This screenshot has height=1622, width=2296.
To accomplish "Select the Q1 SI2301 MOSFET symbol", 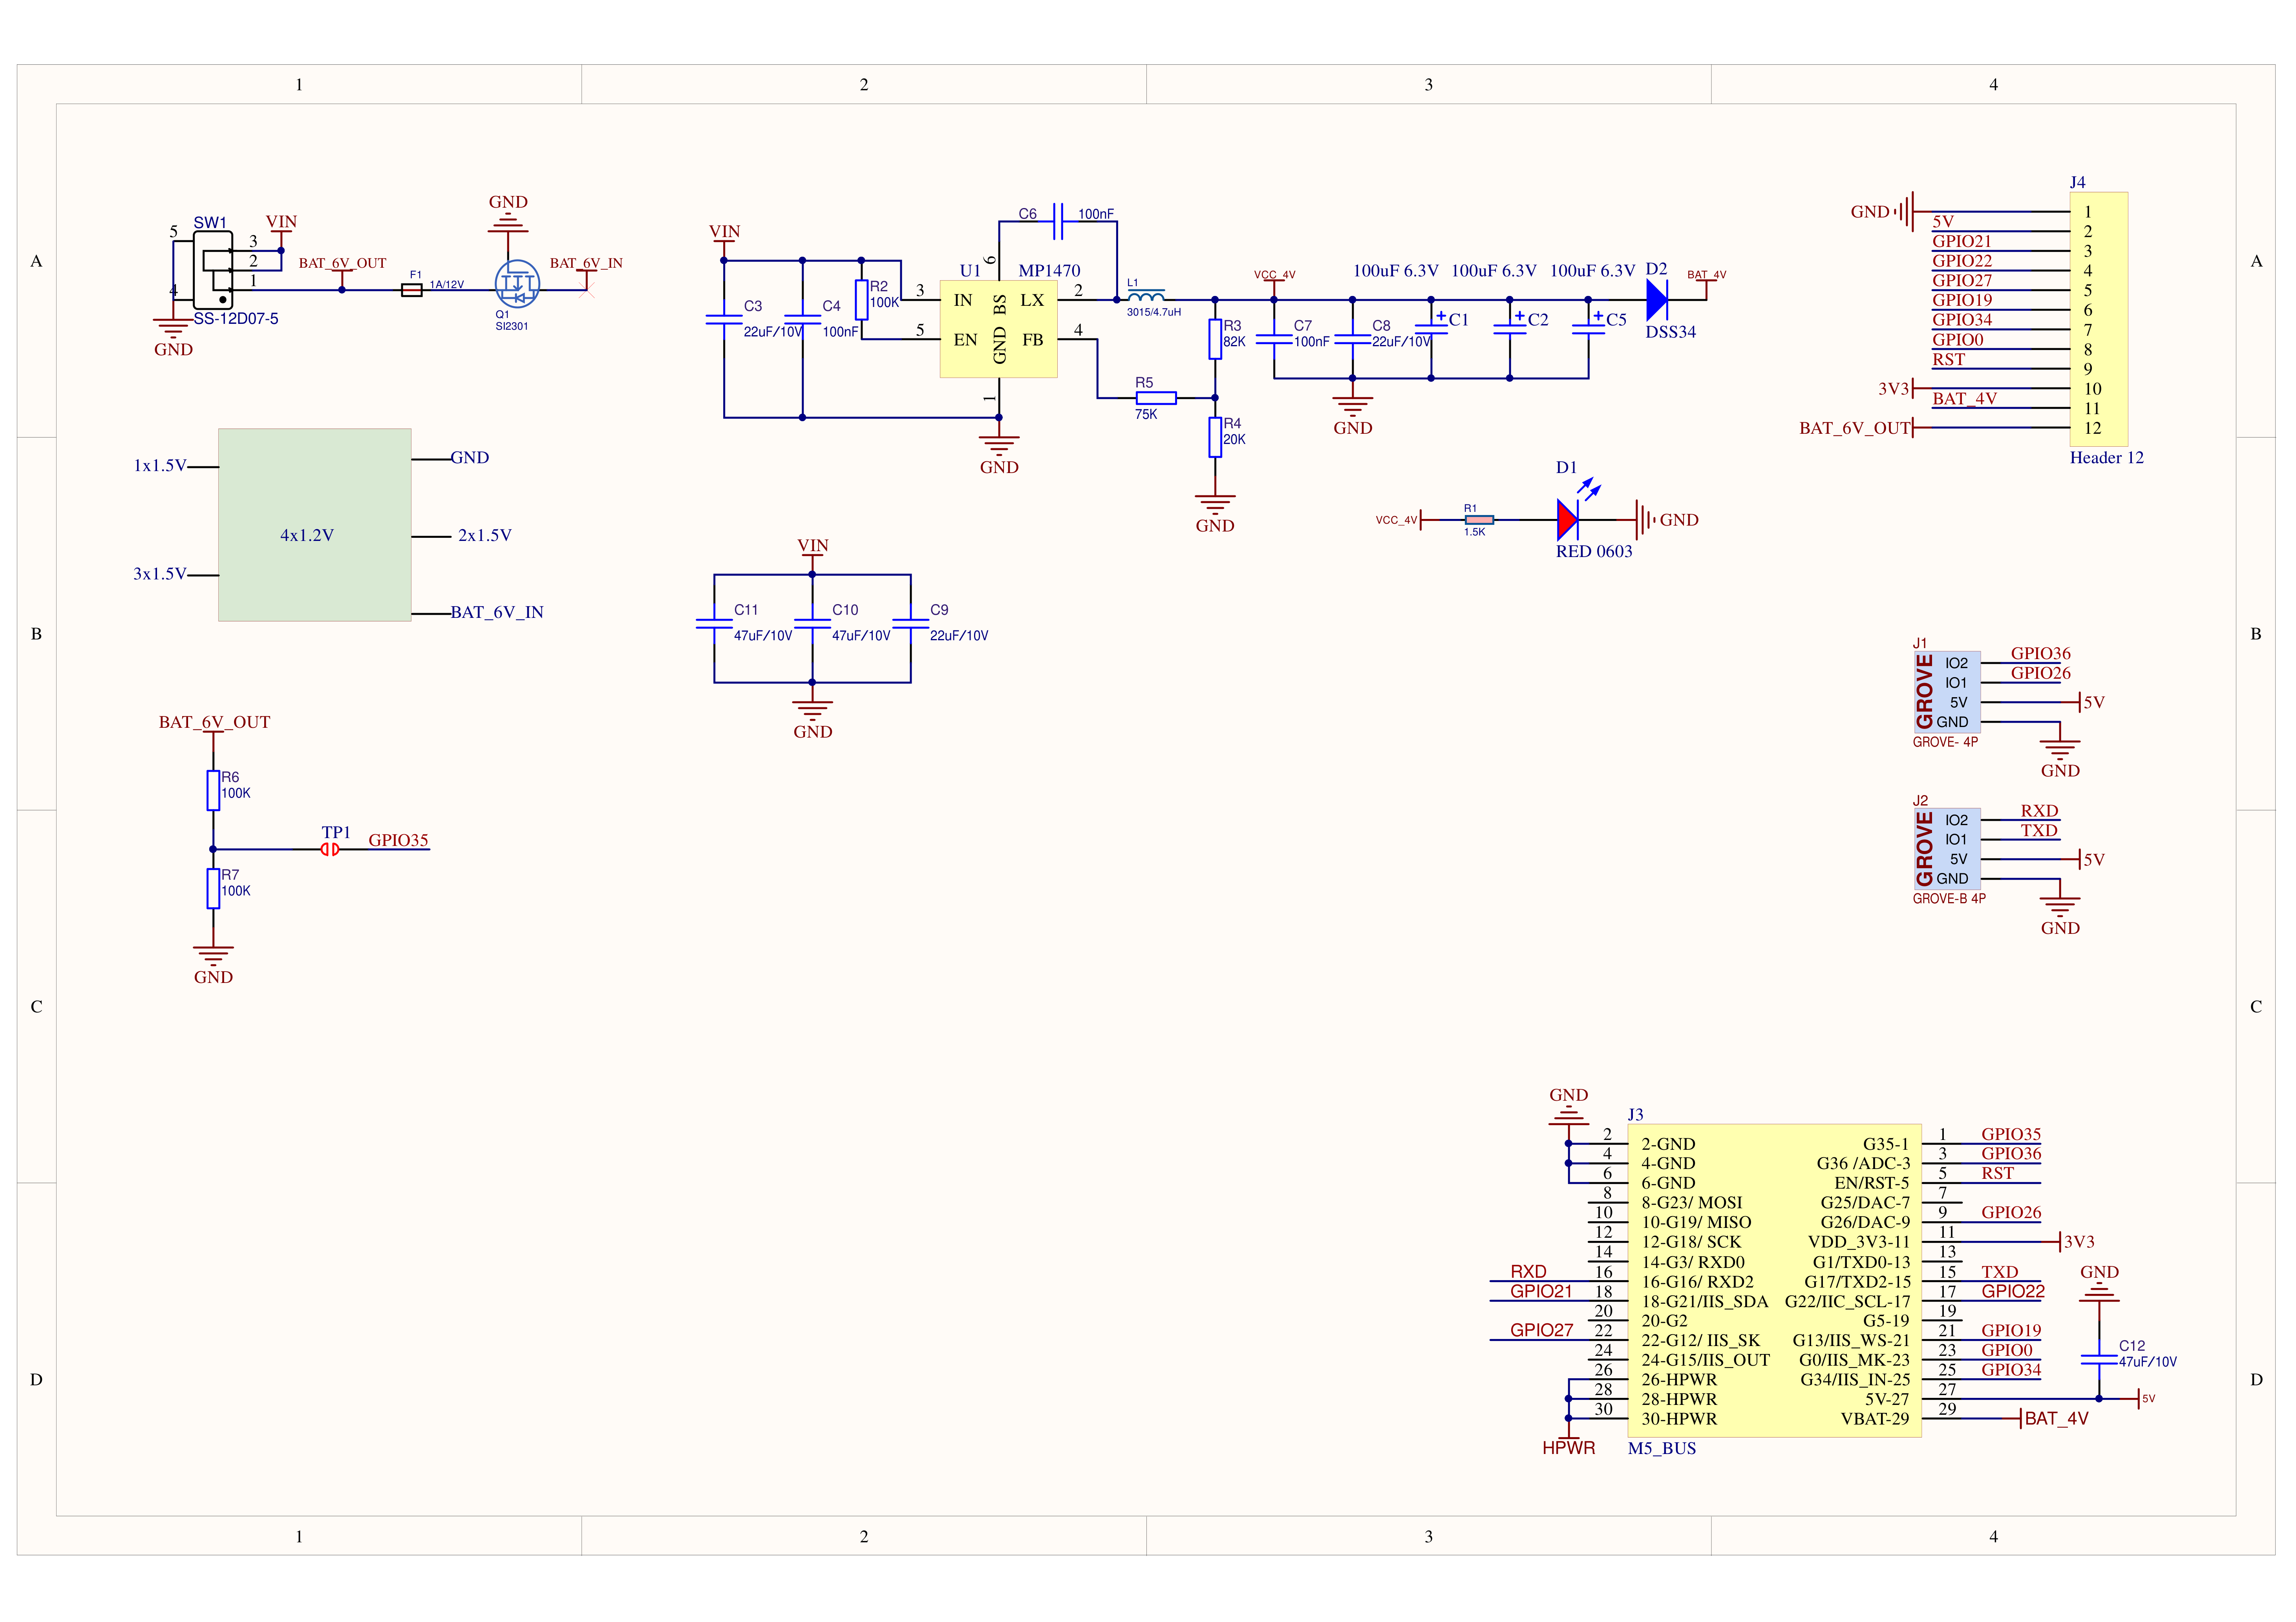I will tap(517, 284).
